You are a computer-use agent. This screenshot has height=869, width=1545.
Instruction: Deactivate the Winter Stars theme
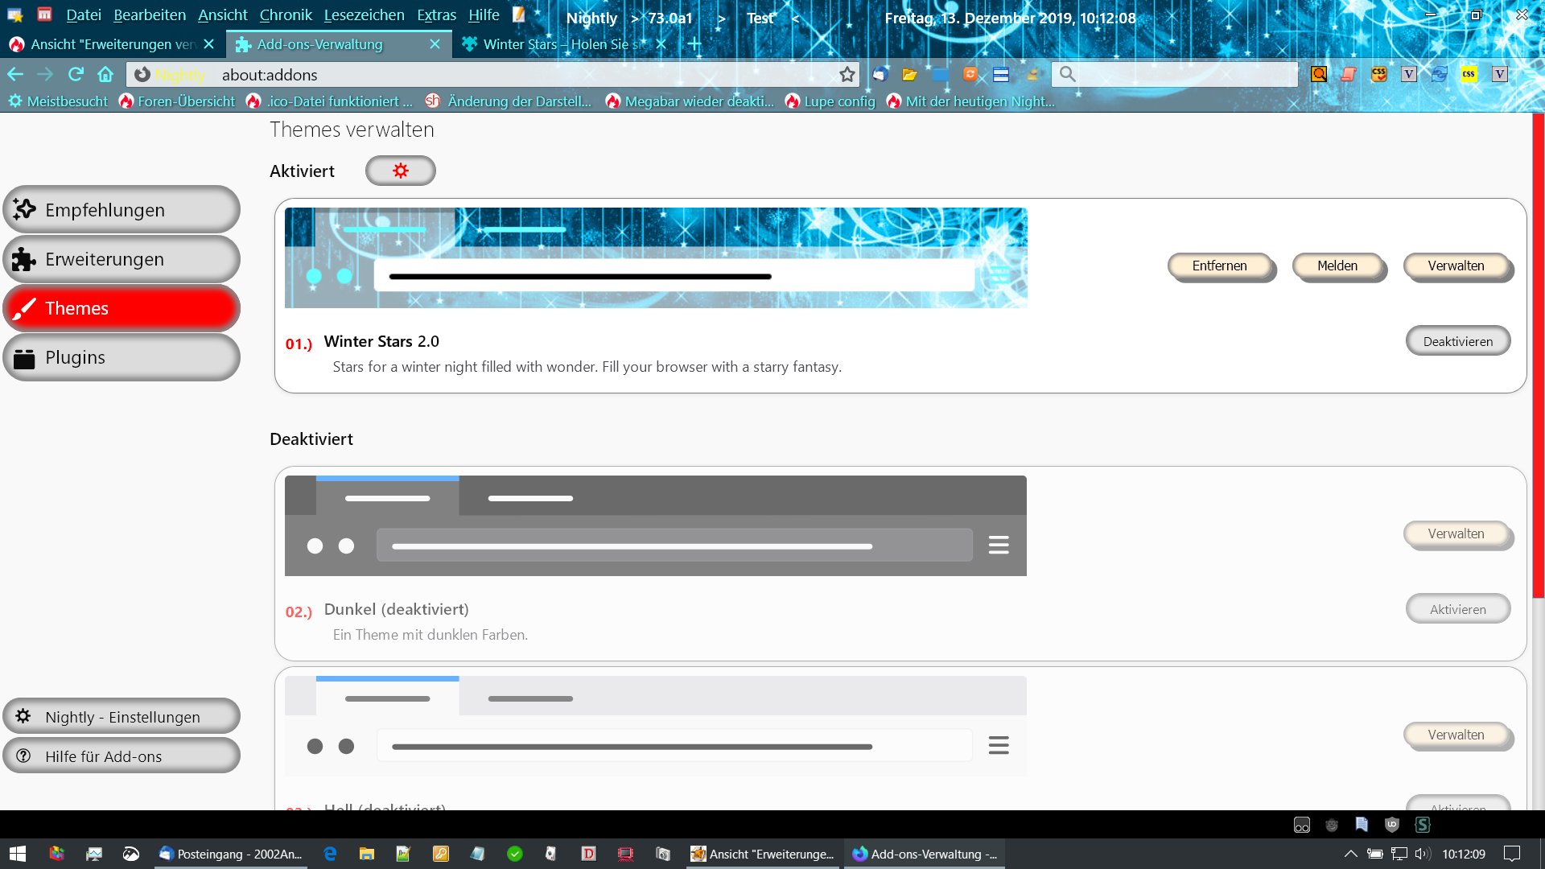(x=1457, y=341)
